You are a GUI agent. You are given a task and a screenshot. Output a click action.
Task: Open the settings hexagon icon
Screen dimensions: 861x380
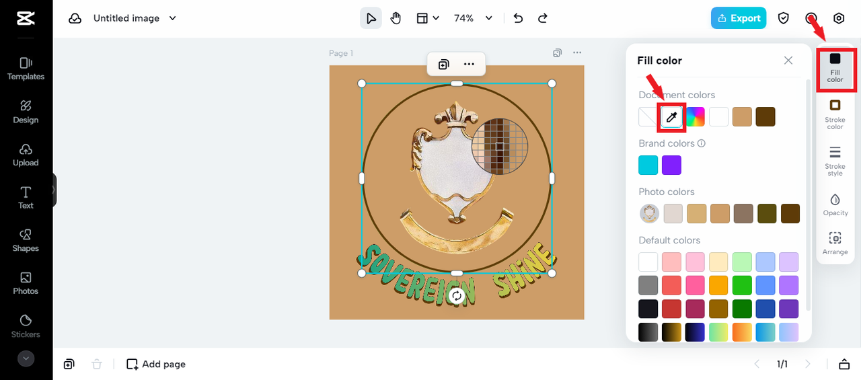[839, 18]
